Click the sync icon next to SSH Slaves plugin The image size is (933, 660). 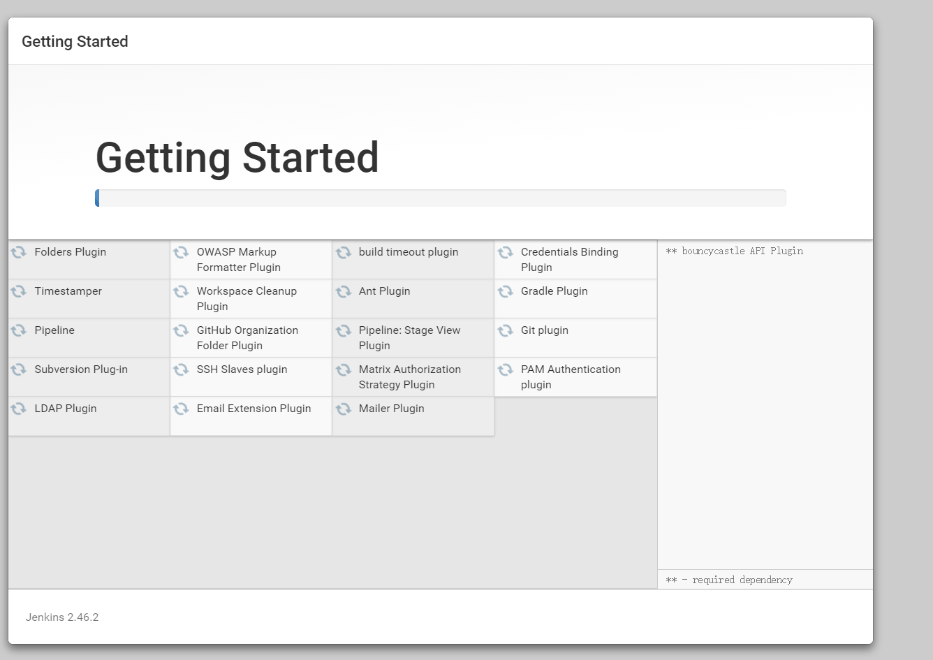[182, 369]
